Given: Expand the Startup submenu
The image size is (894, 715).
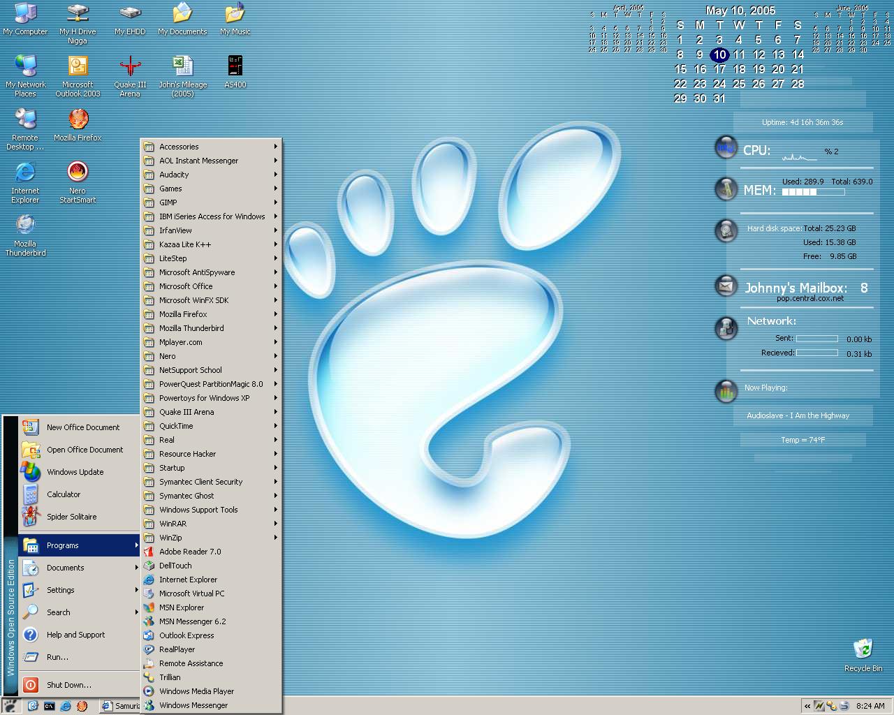Looking at the screenshot, I should pos(211,468).
